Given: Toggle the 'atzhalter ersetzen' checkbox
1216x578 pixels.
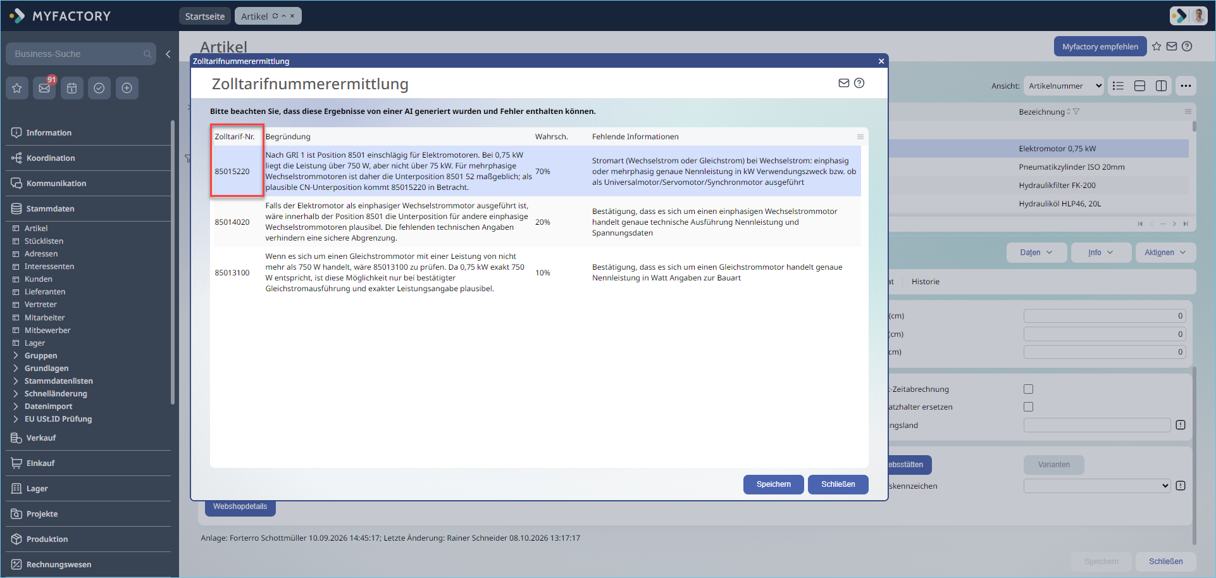Looking at the screenshot, I should 1028,407.
